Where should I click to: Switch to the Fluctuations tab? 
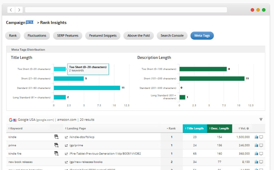(37, 36)
